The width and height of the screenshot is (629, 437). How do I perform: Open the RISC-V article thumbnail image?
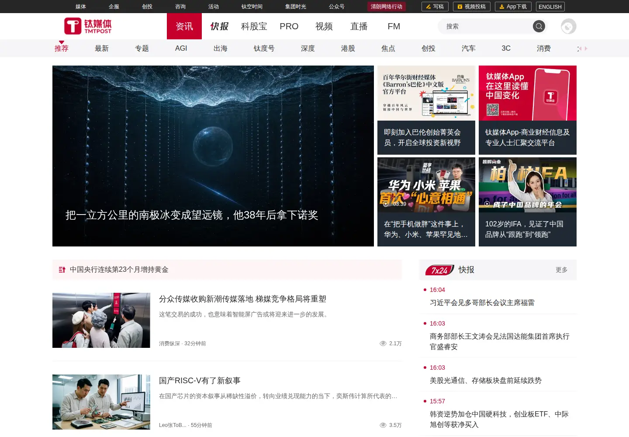(x=101, y=402)
